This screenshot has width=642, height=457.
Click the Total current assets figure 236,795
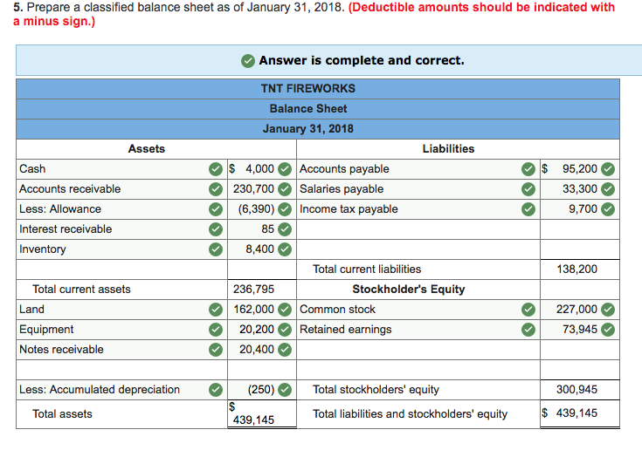pyautogui.click(x=253, y=290)
